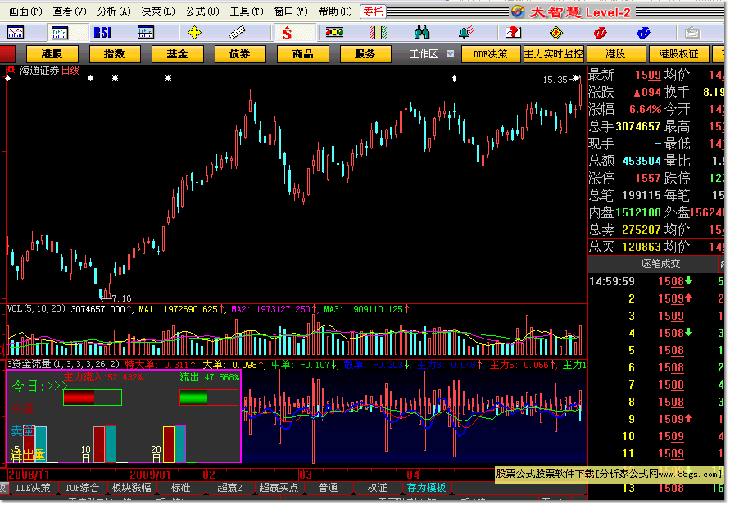The height and width of the screenshot is (505, 730).
Task: Click the red 主力流入 progress bar
Action: pos(93,398)
